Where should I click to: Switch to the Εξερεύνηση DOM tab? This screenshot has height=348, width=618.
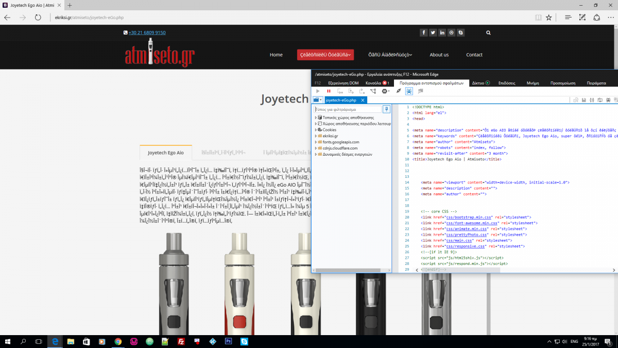pos(344,82)
